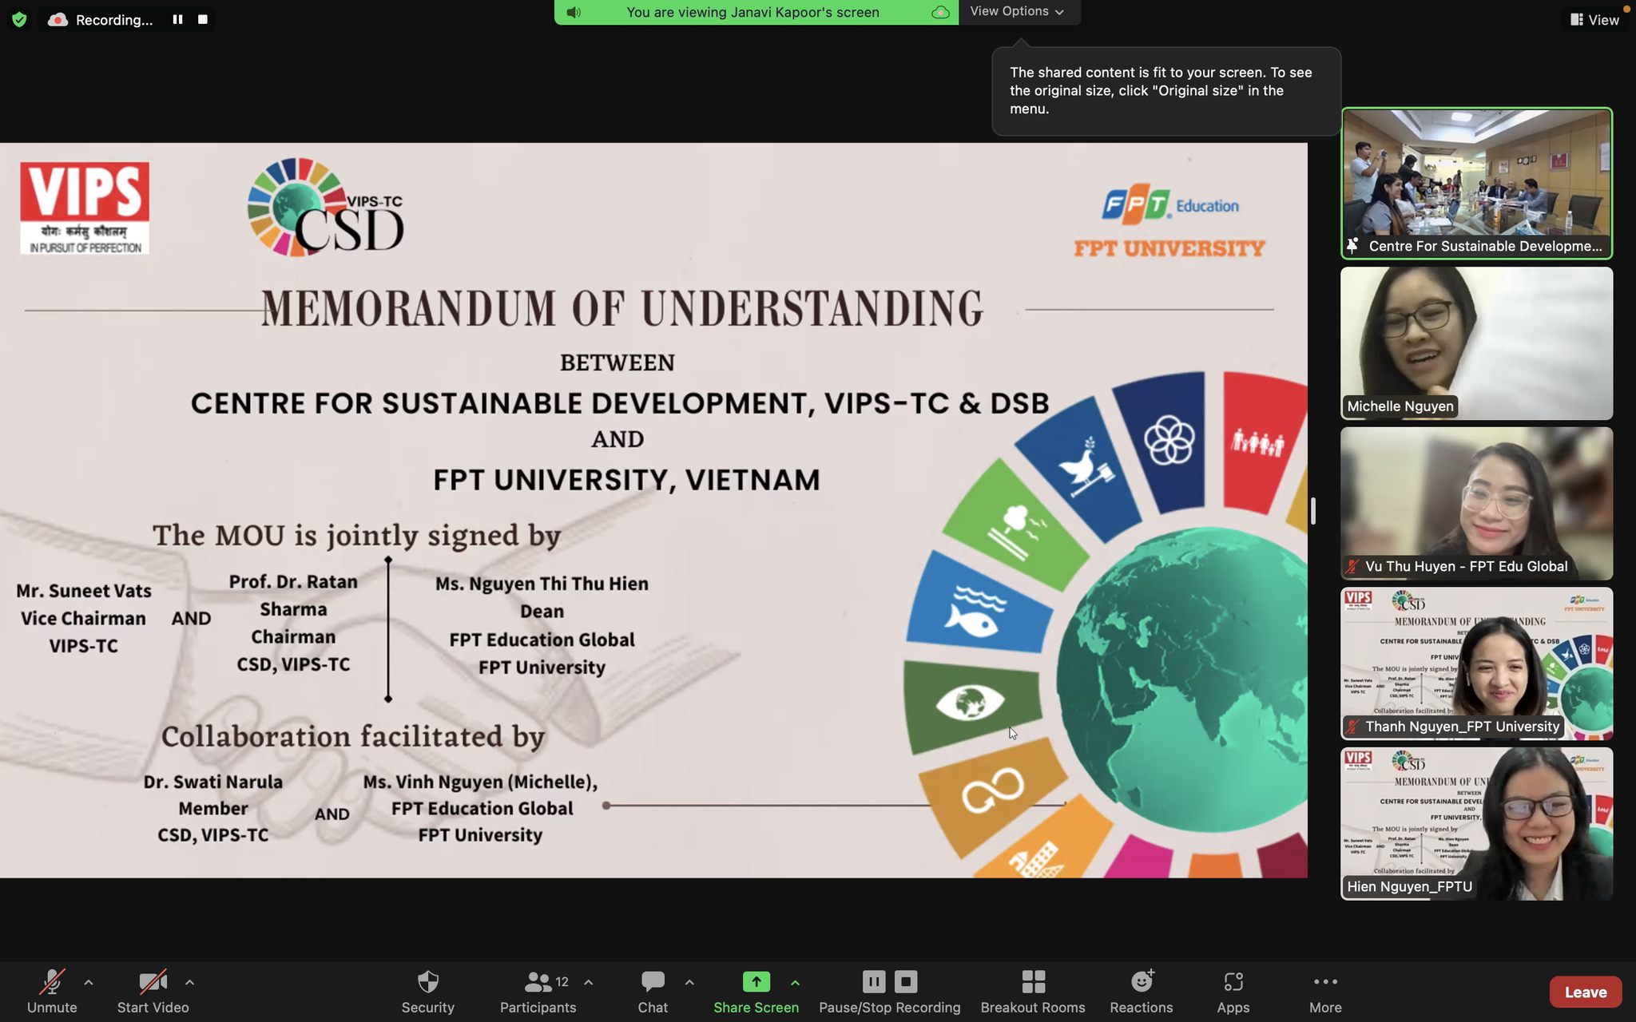Click the red Leave button
Image resolution: width=1636 pixels, height=1022 pixels.
pos(1585,992)
